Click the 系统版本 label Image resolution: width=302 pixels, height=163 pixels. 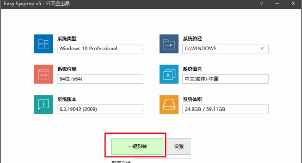(x=67, y=100)
